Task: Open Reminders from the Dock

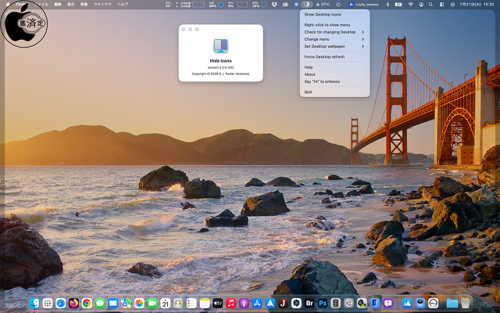Action: tap(191, 303)
